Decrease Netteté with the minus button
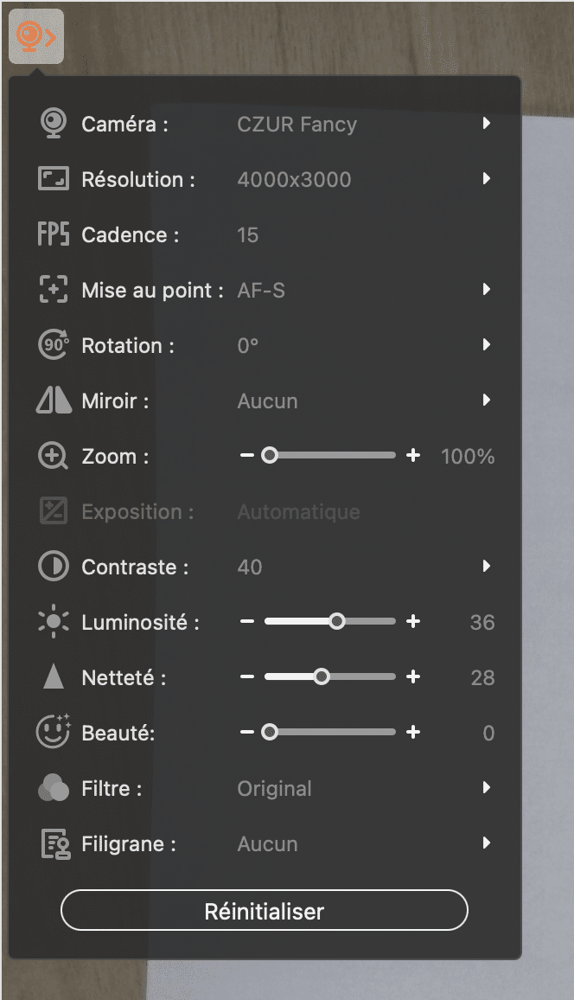Viewport: 574px width, 1000px height. (248, 676)
